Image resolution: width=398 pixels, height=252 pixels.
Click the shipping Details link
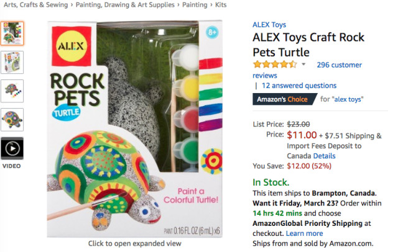(324, 156)
